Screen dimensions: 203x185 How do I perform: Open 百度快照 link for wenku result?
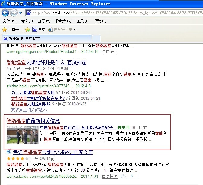[110, 176]
